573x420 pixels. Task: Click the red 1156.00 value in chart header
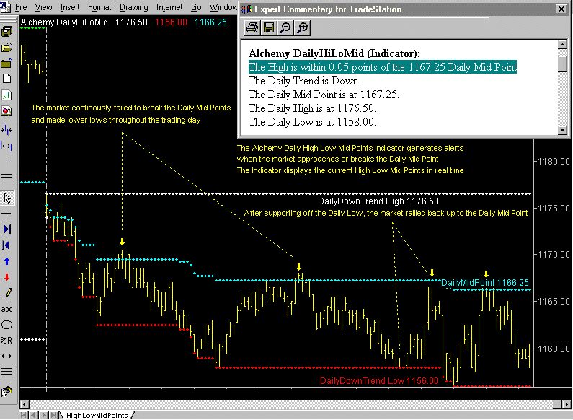click(171, 22)
